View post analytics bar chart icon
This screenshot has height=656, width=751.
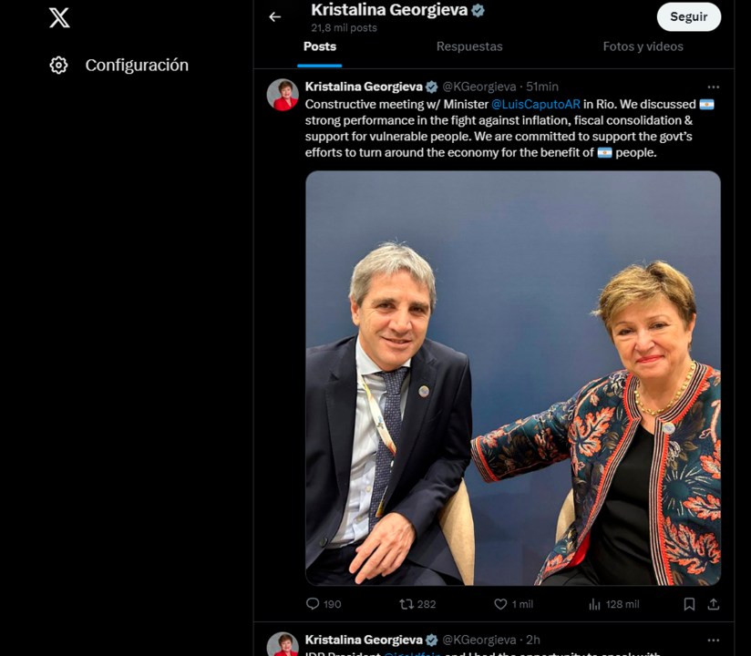tap(595, 603)
